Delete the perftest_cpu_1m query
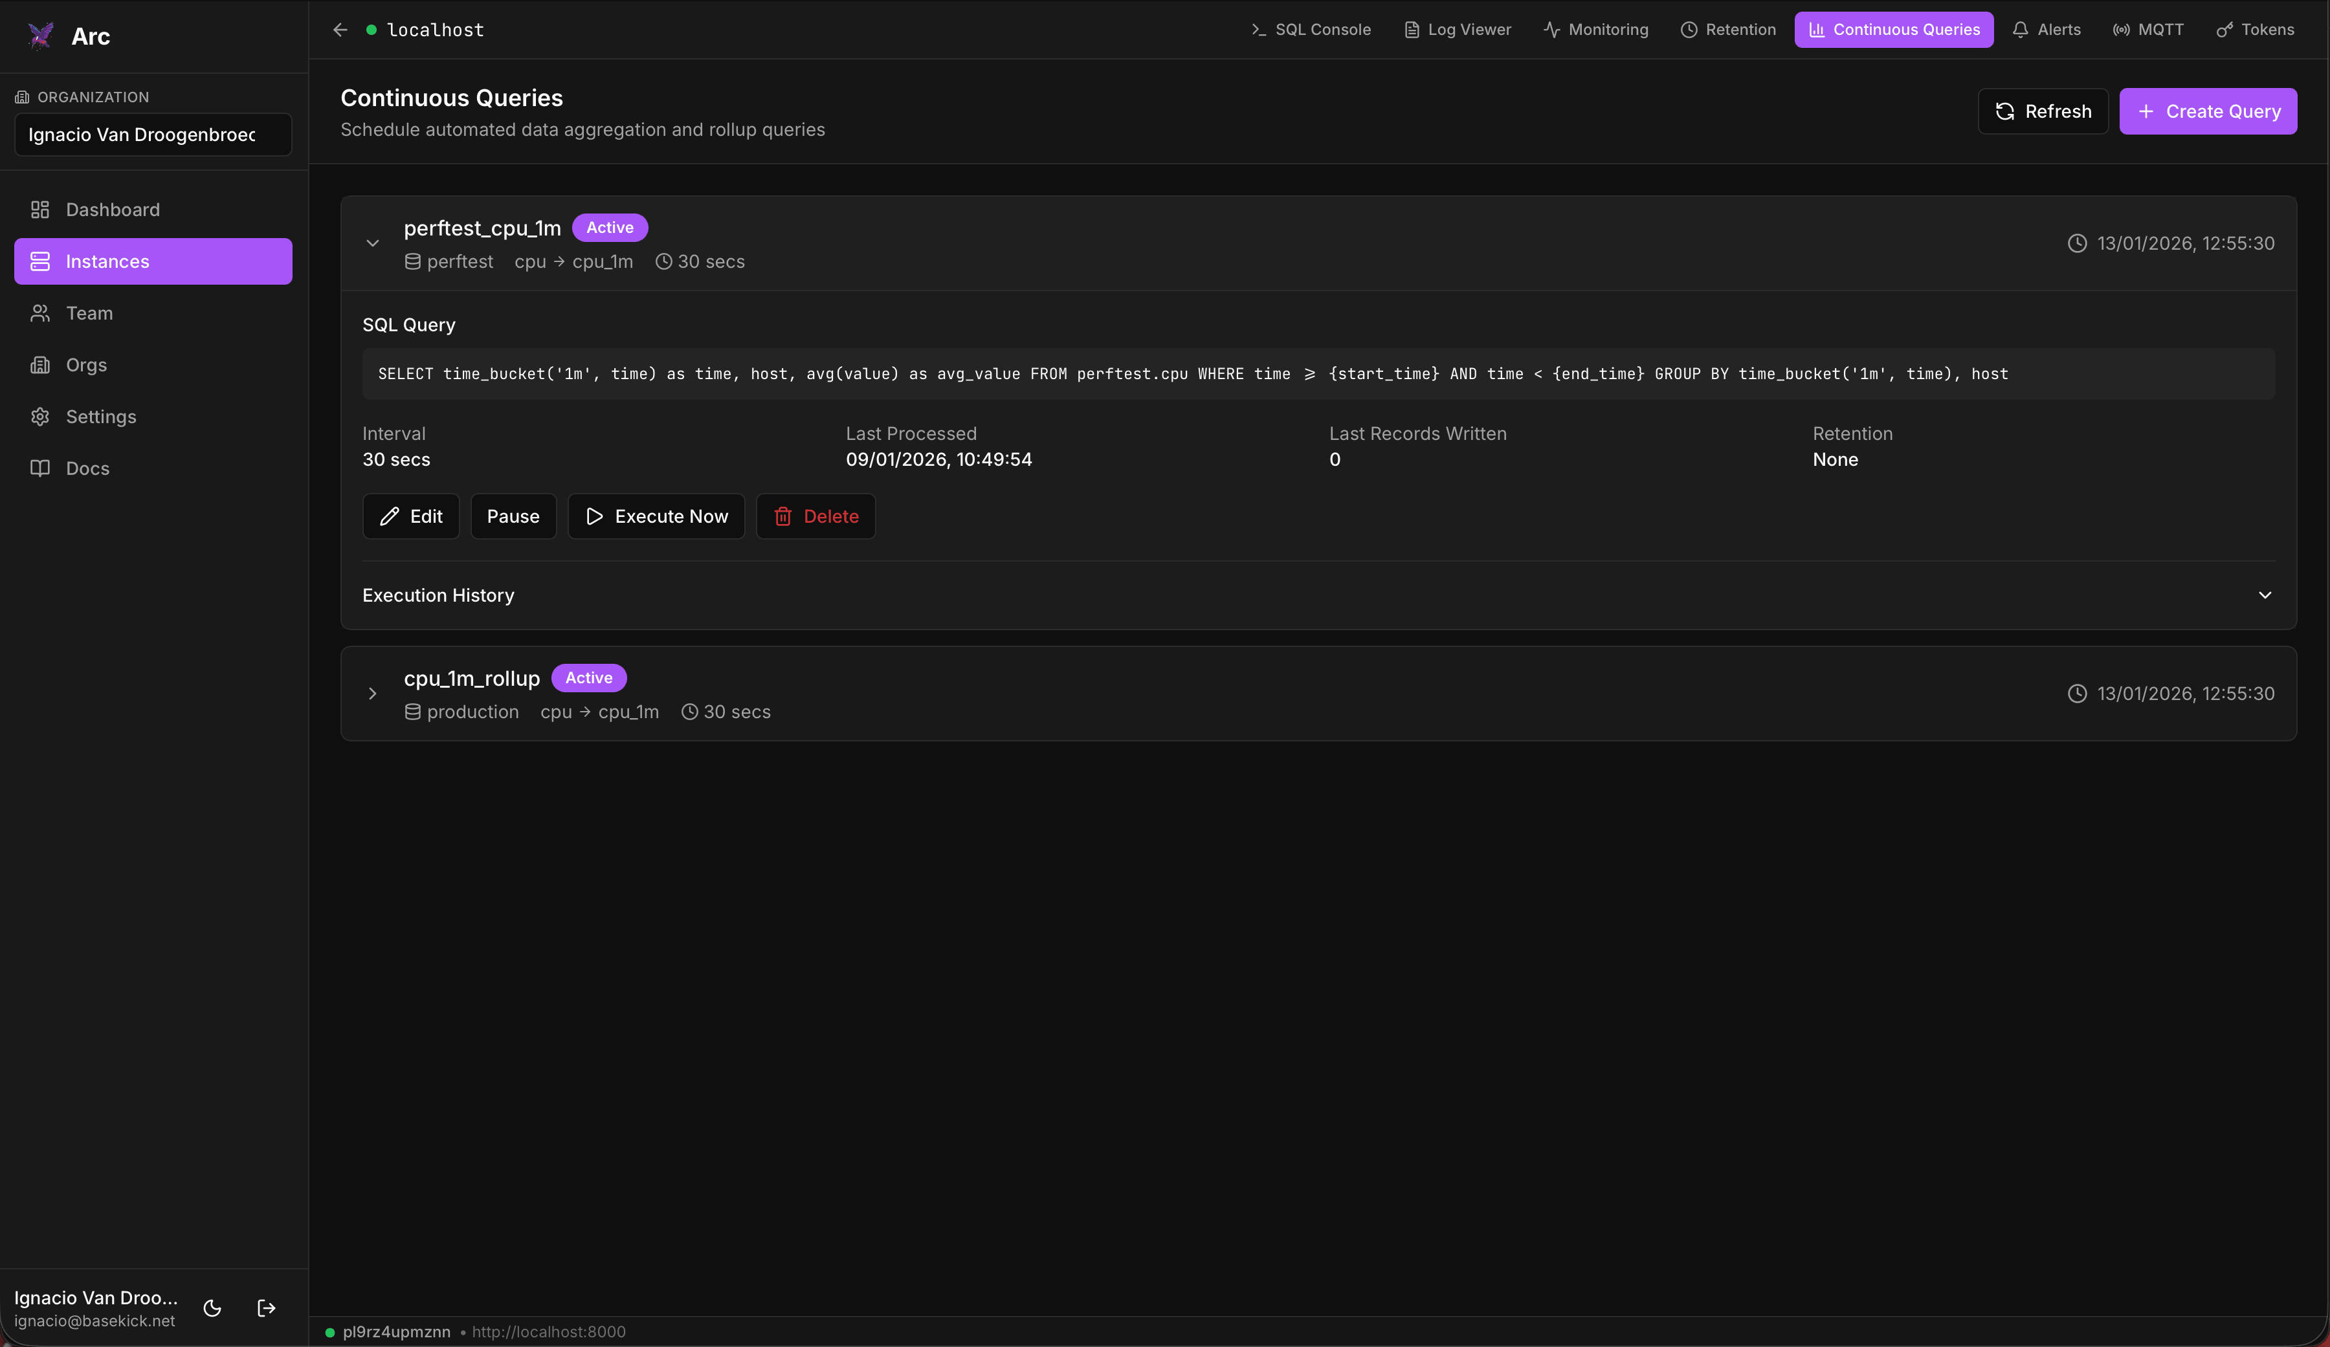 [x=816, y=516]
